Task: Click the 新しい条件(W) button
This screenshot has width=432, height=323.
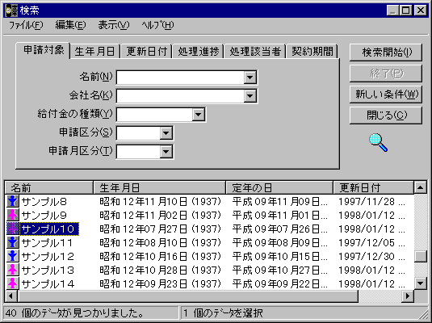Action: click(386, 94)
